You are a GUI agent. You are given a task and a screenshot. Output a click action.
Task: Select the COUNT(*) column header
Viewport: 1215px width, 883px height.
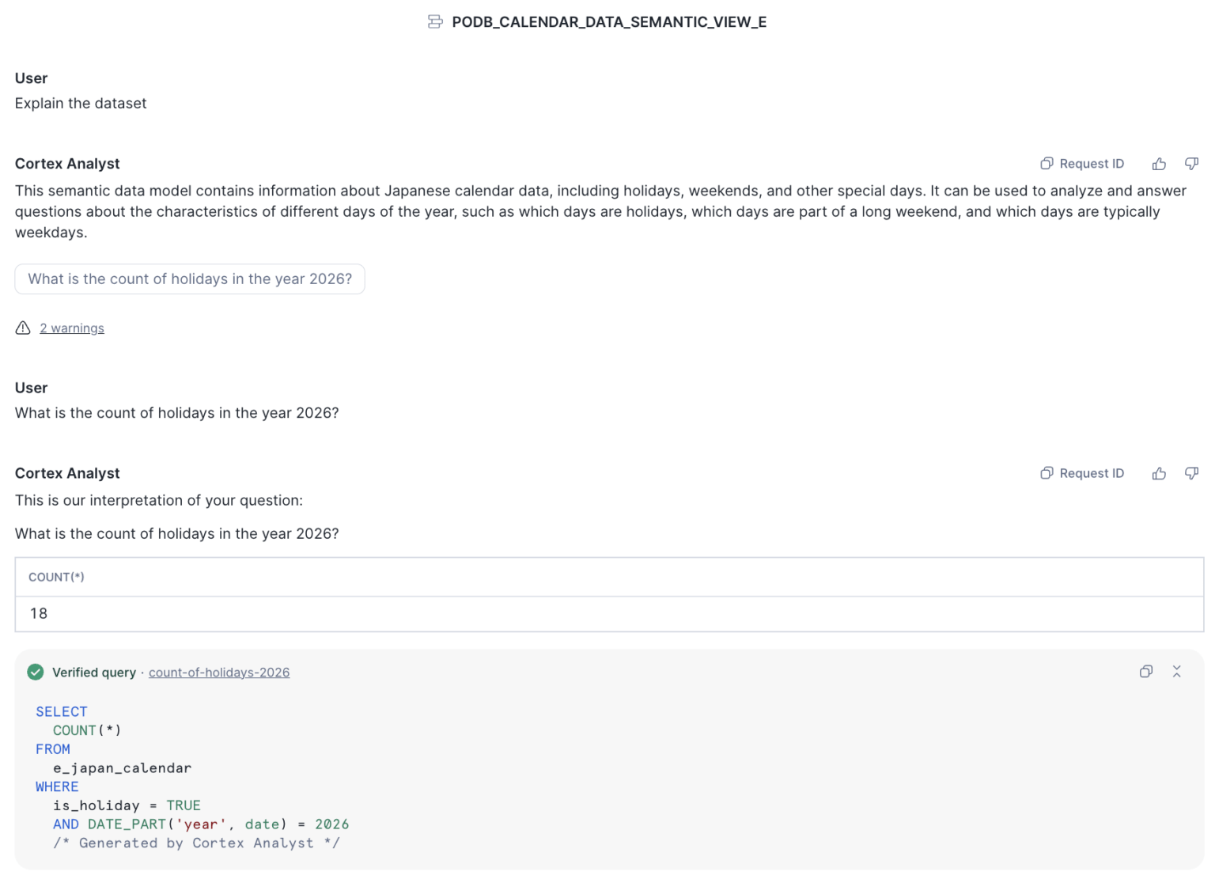click(x=56, y=577)
